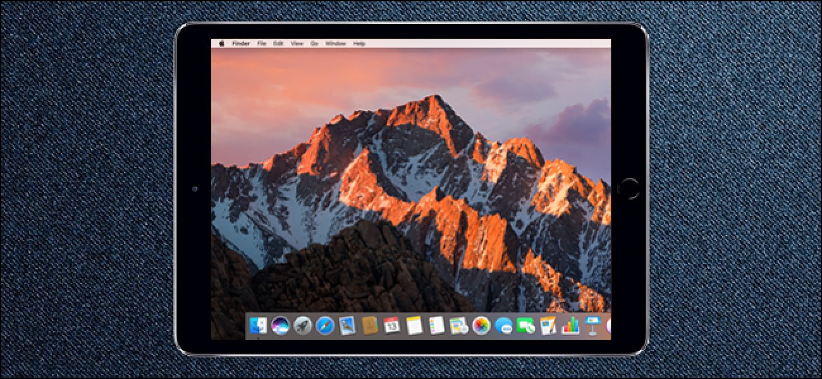Open the Finder menu in menu bar
822x379 pixels.
pos(241,44)
